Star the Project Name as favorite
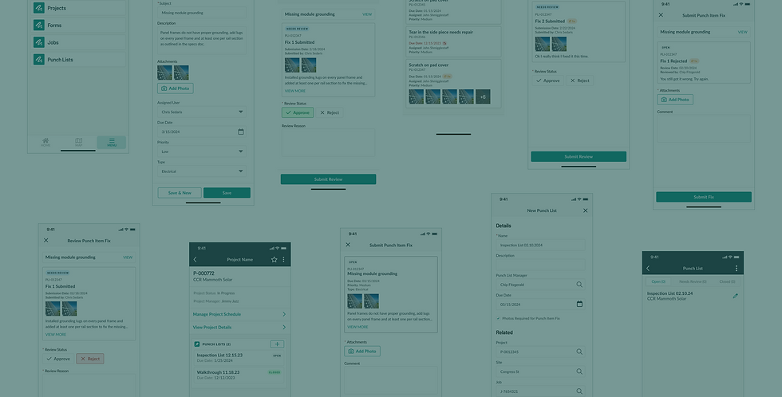This screenshot has height=397, width=782. click(274, 260)
